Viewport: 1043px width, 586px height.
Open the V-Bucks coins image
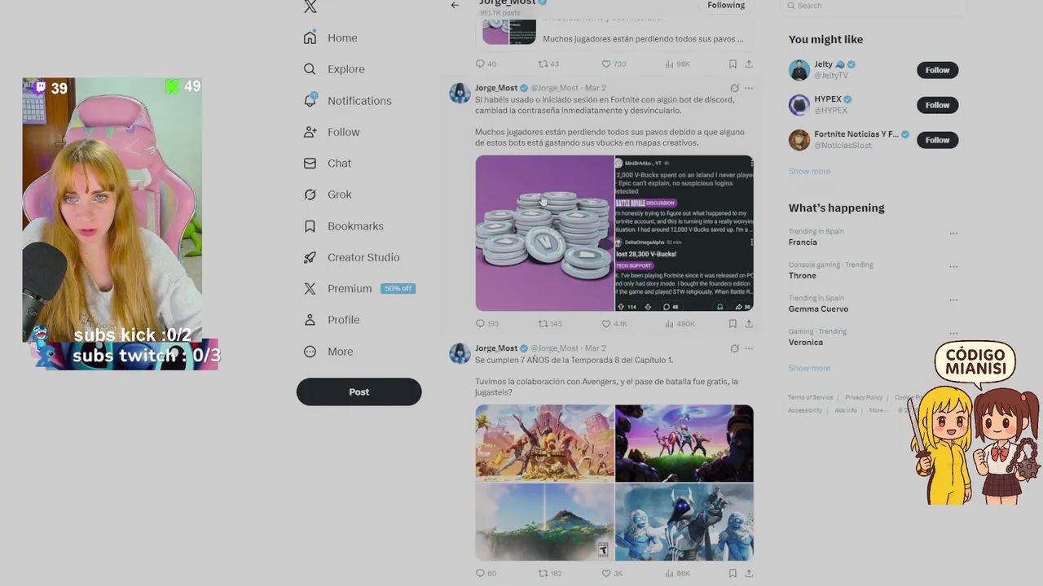(x=544, y=234)
